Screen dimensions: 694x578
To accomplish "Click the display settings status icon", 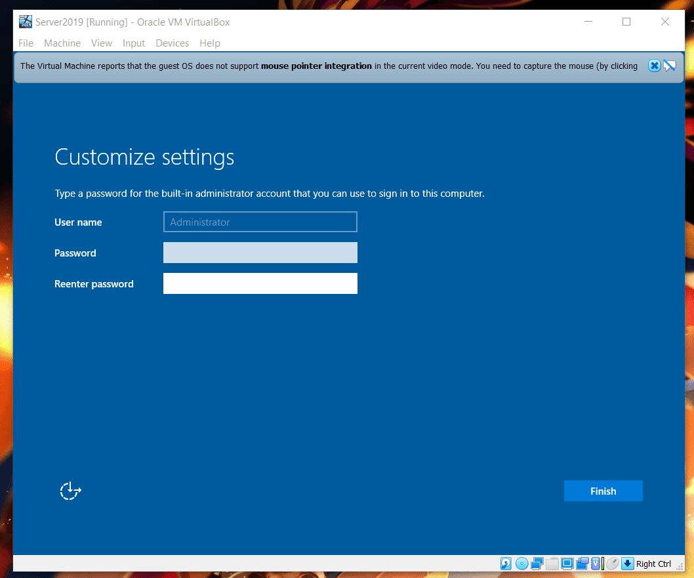I will 567,564.
